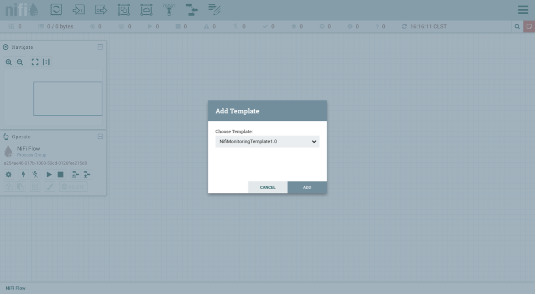Start the flow with the play icon

click(x=48, y=174)
